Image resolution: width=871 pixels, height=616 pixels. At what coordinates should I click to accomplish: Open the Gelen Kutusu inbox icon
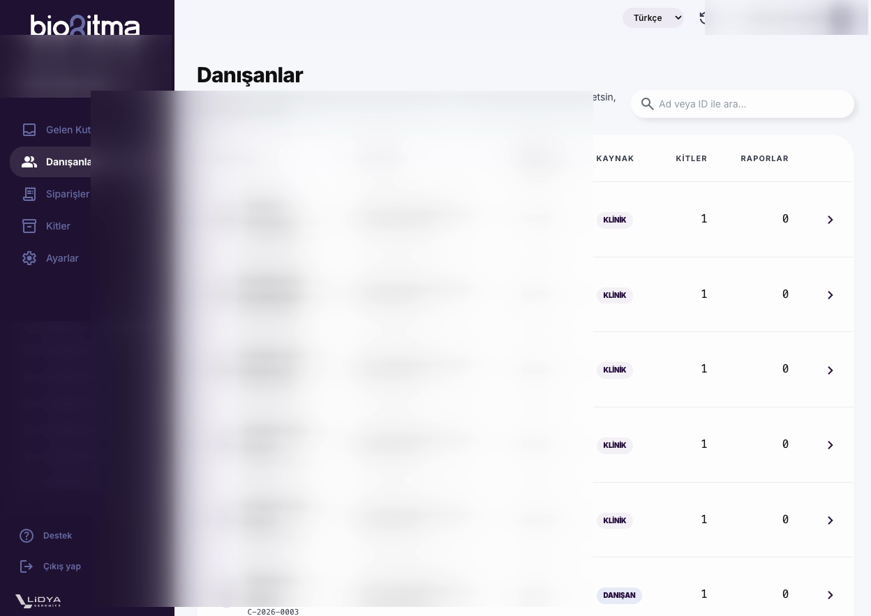[x=29, y=130]
